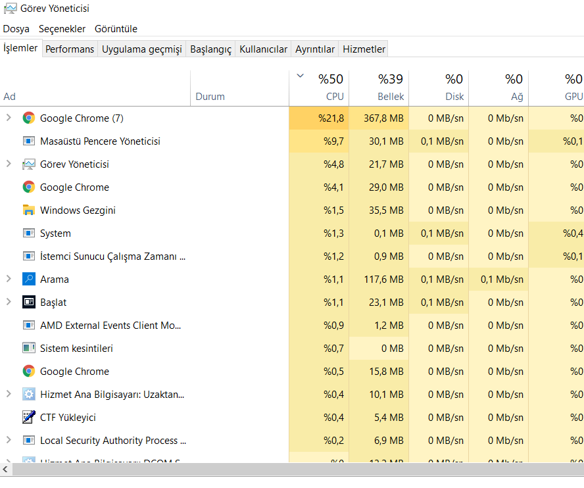Switch to the Kullanıcılar tab
This screenshot has width=584, height=488.
click(263, 49)
